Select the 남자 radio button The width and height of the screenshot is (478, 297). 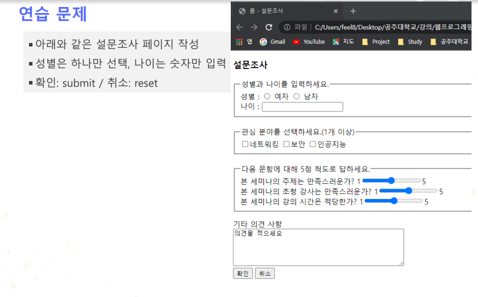[297, 96]
